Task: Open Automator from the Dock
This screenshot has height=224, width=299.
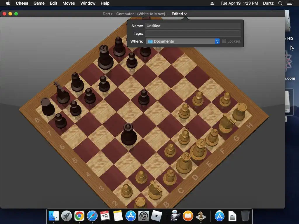Action: pyautogui.click(x=175, y=216)
